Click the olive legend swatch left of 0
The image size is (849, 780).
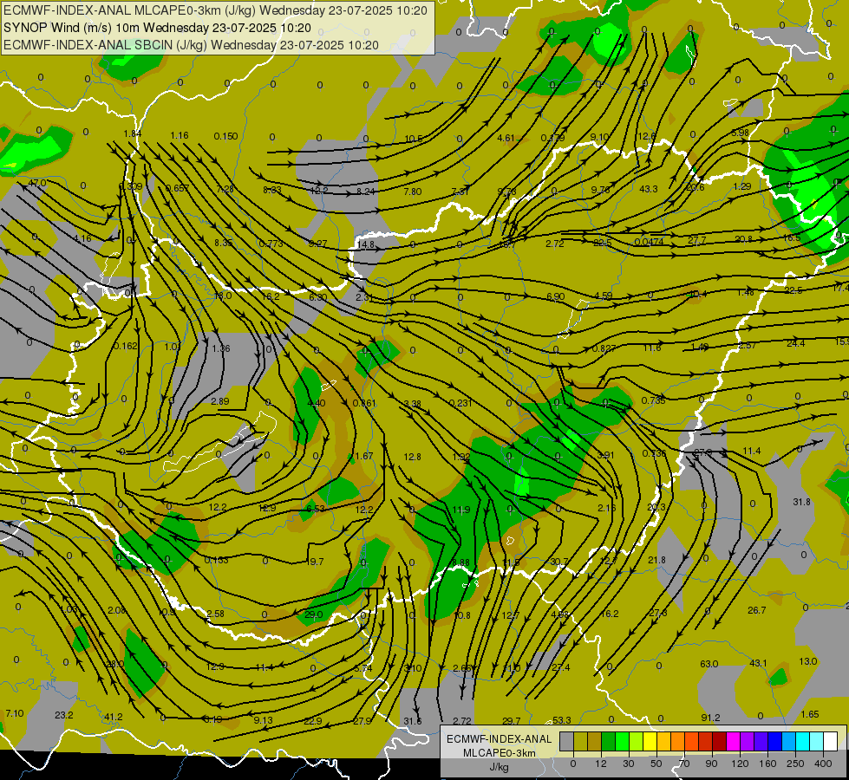click(x=580, y=741)
